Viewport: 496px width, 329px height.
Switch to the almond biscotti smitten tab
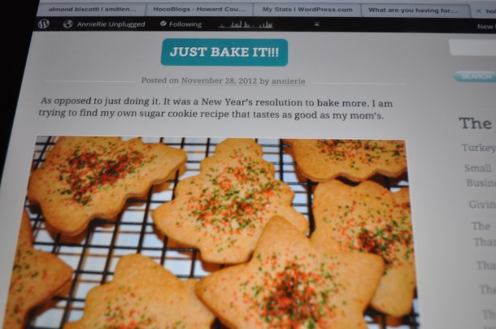(x=92, y=10)
